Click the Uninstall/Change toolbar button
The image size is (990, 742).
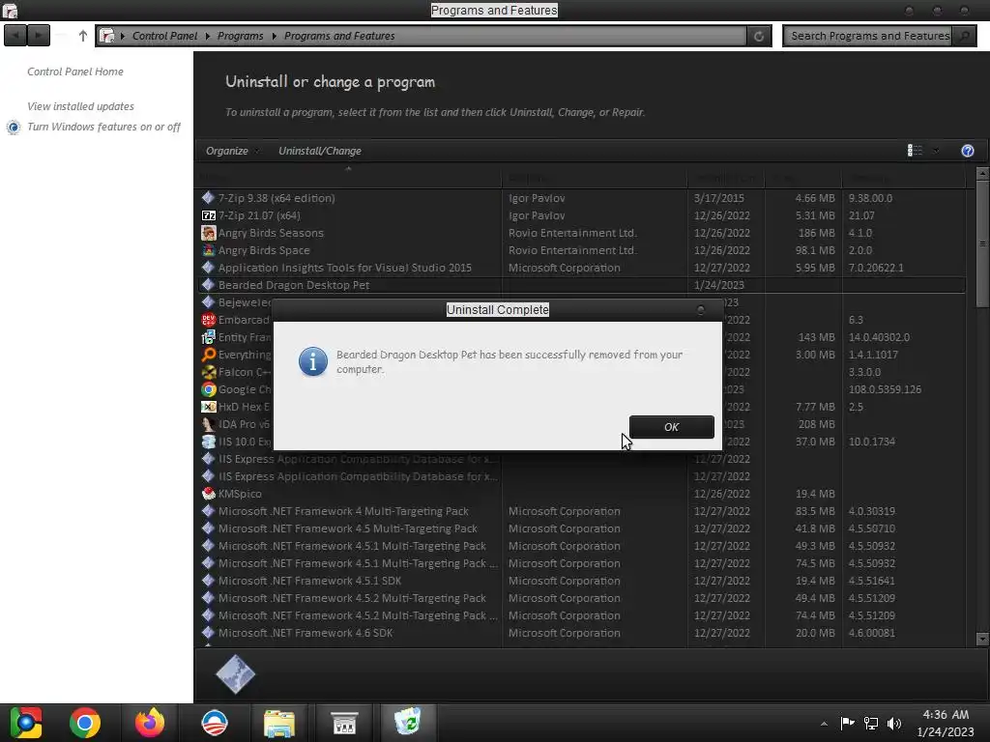click(319, 151)
